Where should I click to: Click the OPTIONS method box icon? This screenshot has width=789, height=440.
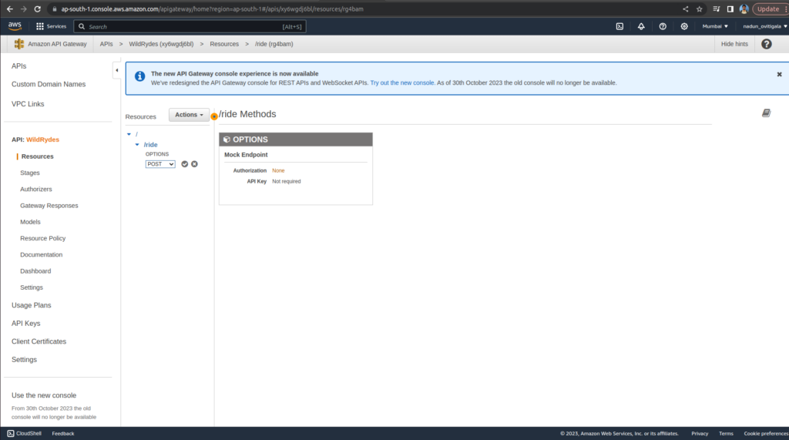tap(227, 139)
